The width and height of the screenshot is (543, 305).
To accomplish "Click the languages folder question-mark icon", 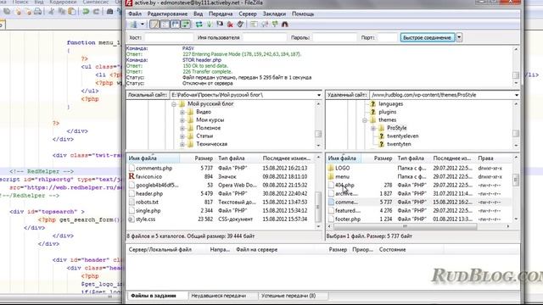I will click(372, 103).
